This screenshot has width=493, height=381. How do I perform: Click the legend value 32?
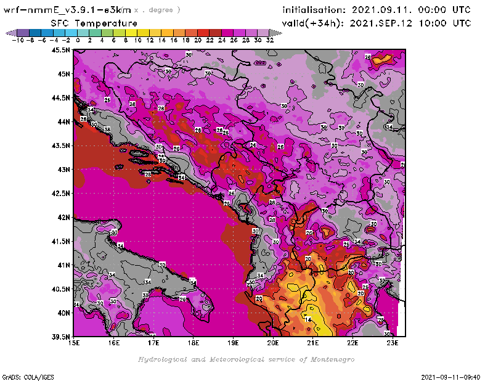(x=270, y=40)
